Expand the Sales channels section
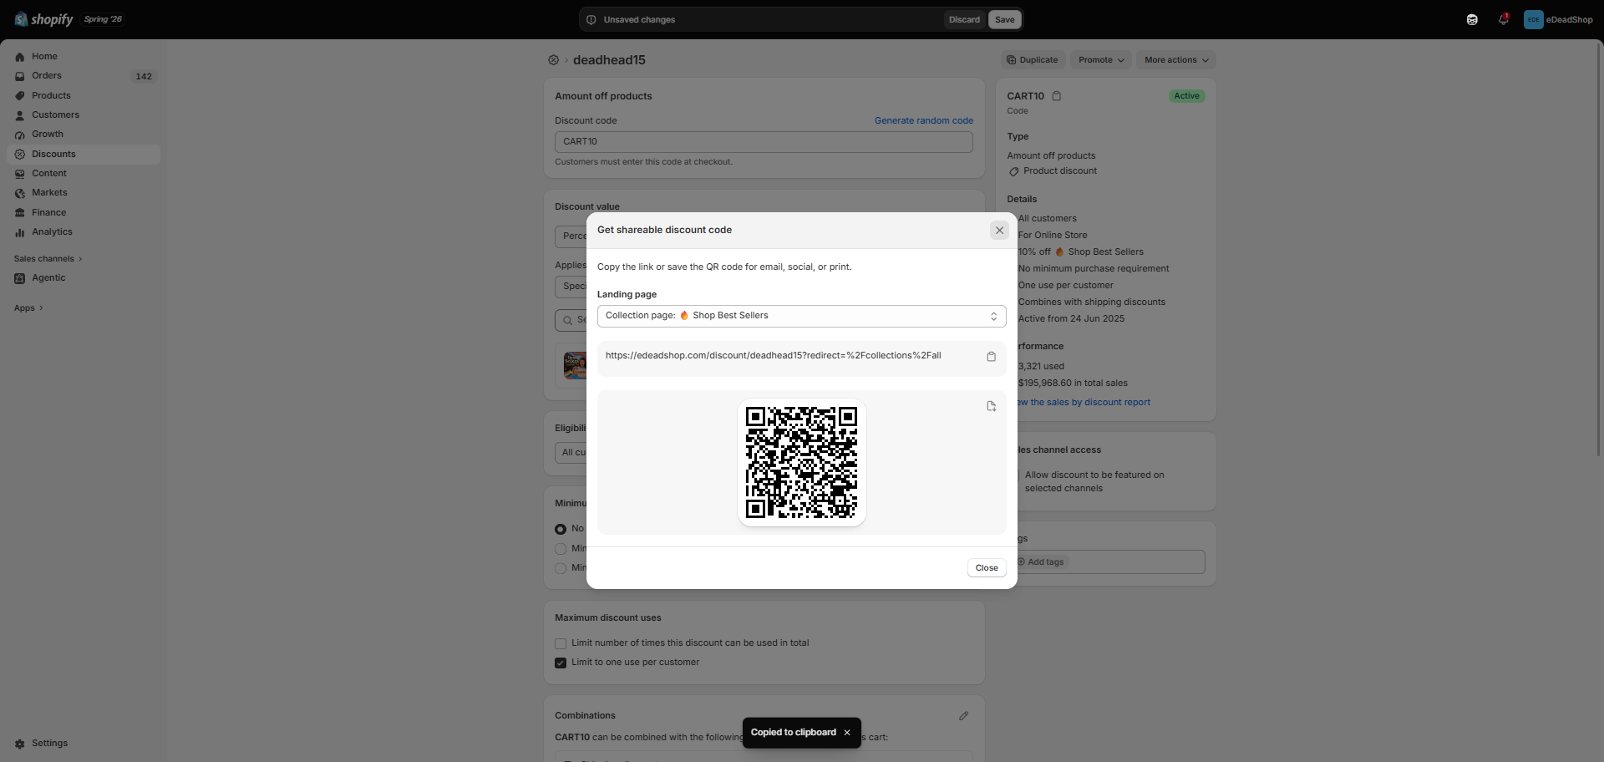Image resolution: width=1604 pixels, height=762 pixels. click(48, 259)
